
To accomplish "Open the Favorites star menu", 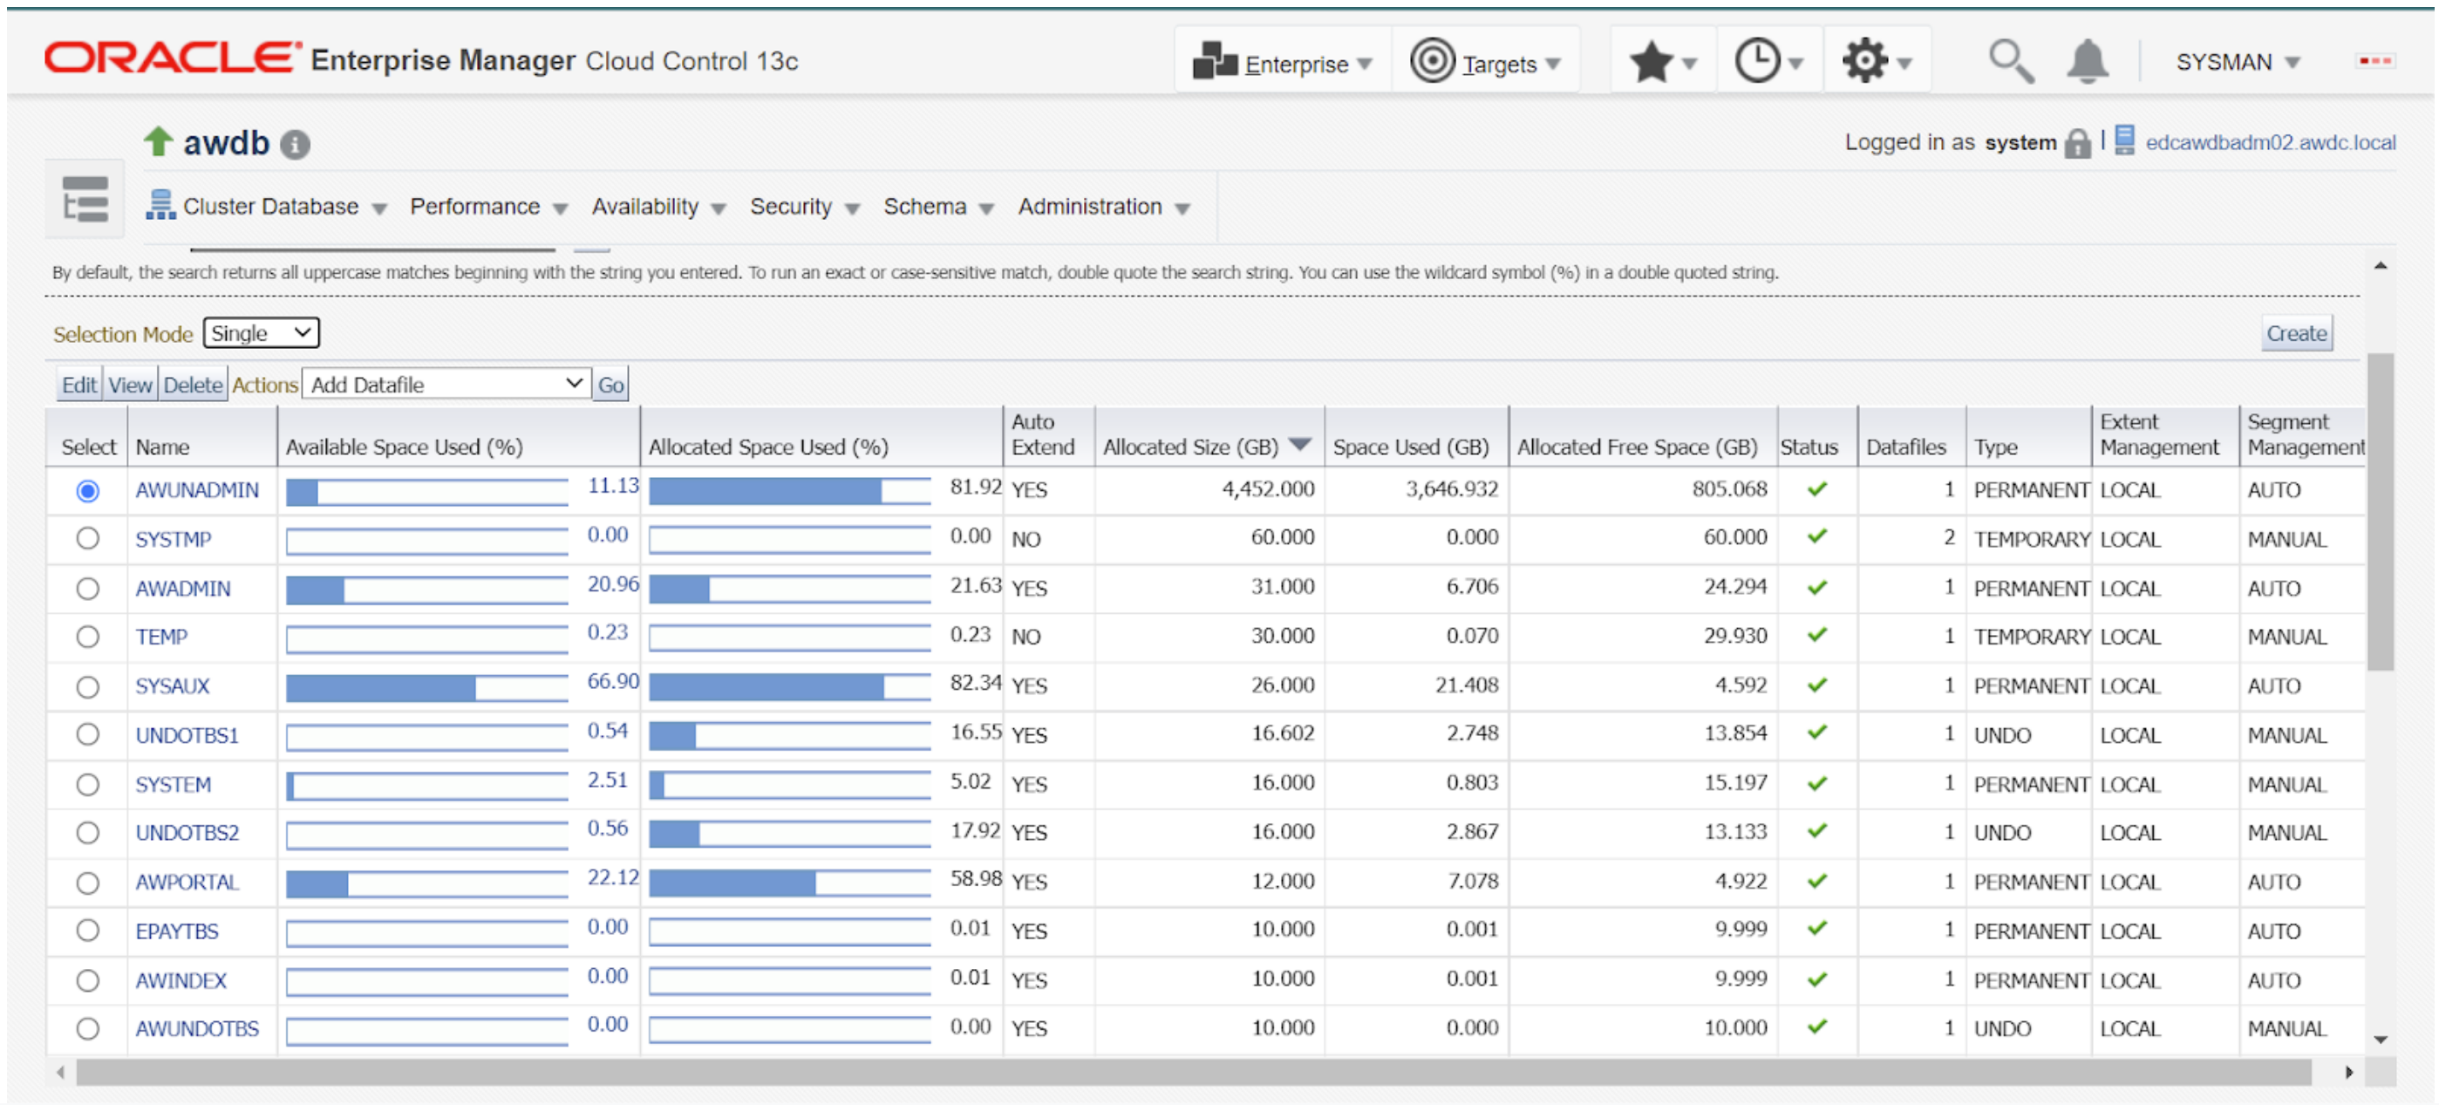I will pyautogui.click(x=1652, y=63).
